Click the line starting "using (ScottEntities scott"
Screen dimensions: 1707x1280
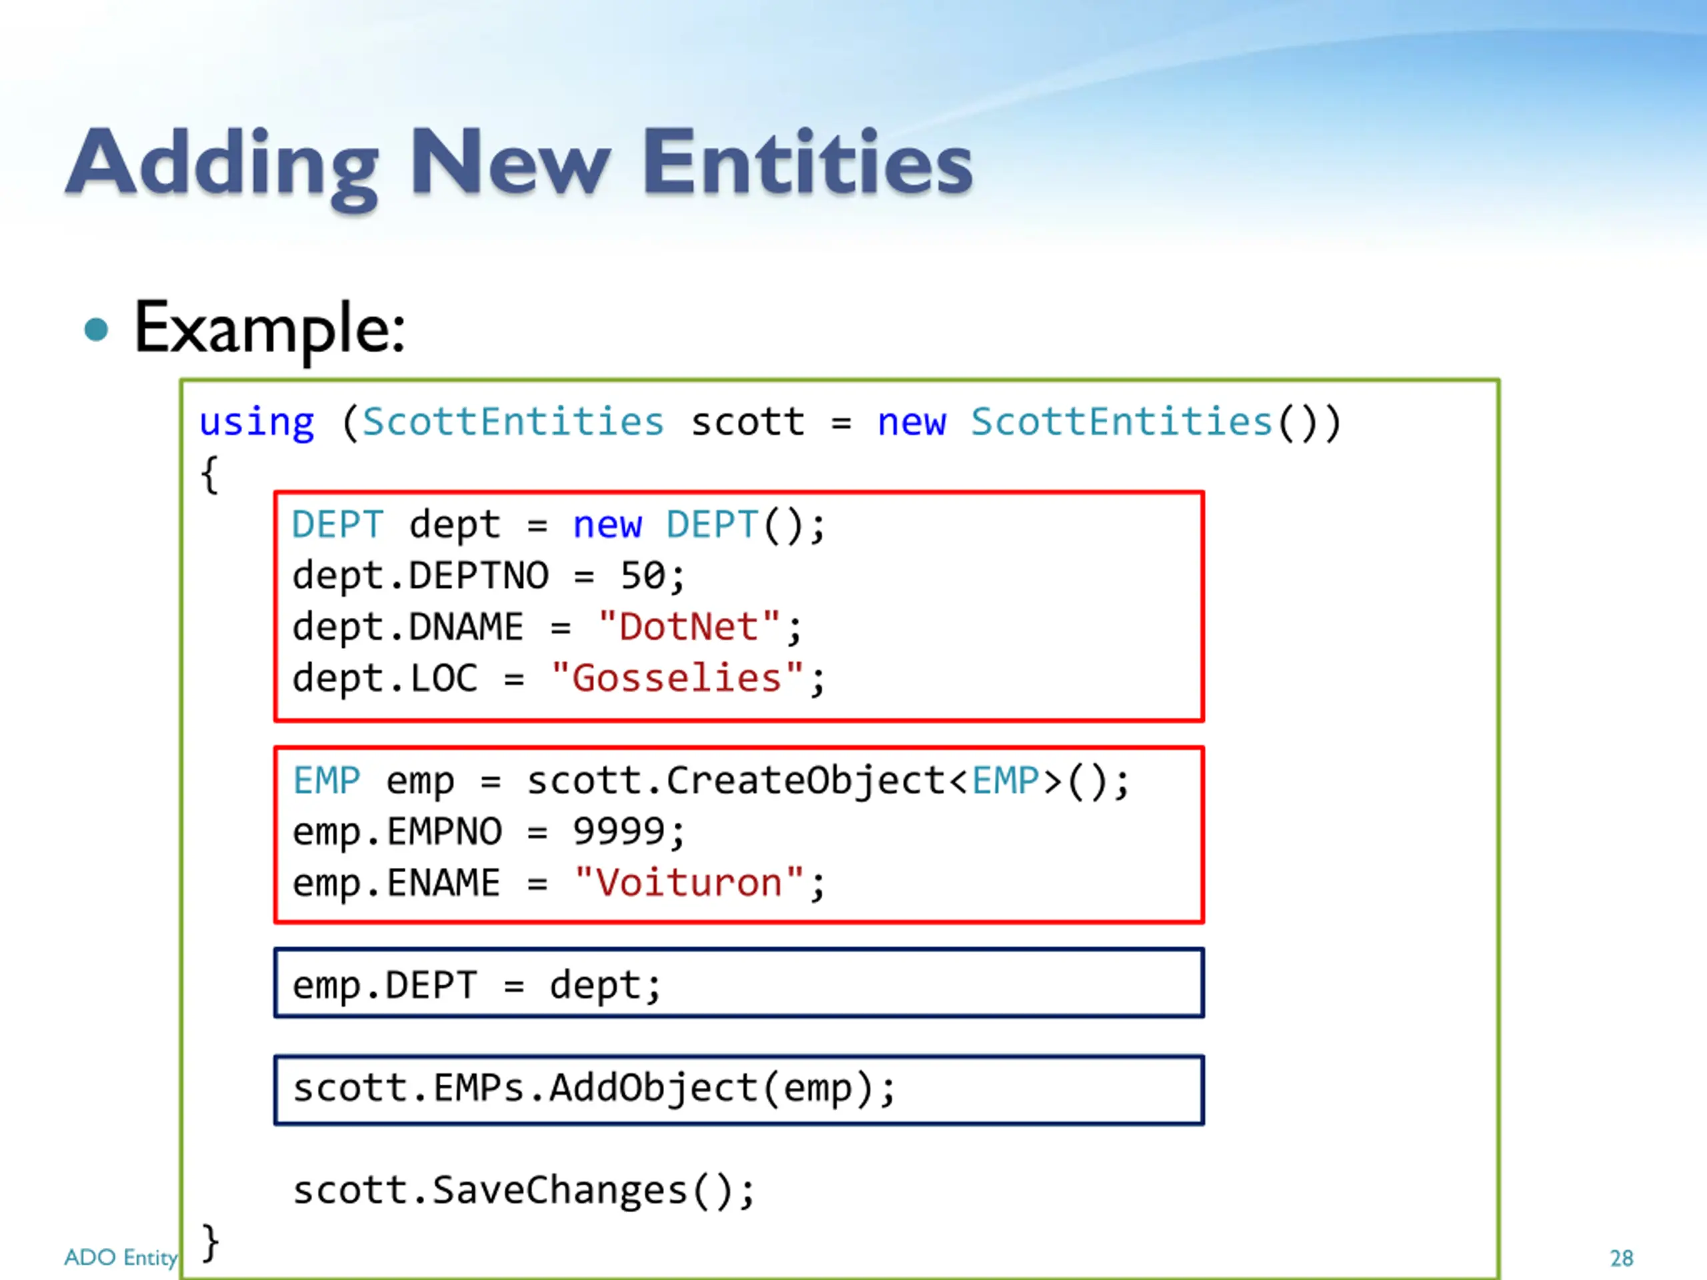[770, 423]
